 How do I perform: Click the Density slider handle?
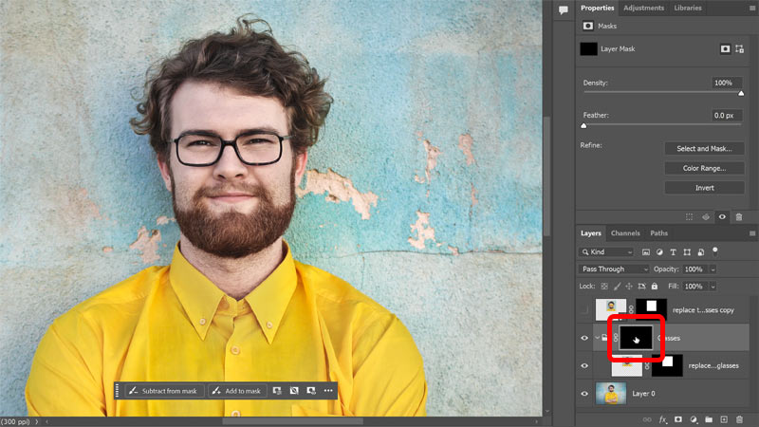tap(741, 94)
